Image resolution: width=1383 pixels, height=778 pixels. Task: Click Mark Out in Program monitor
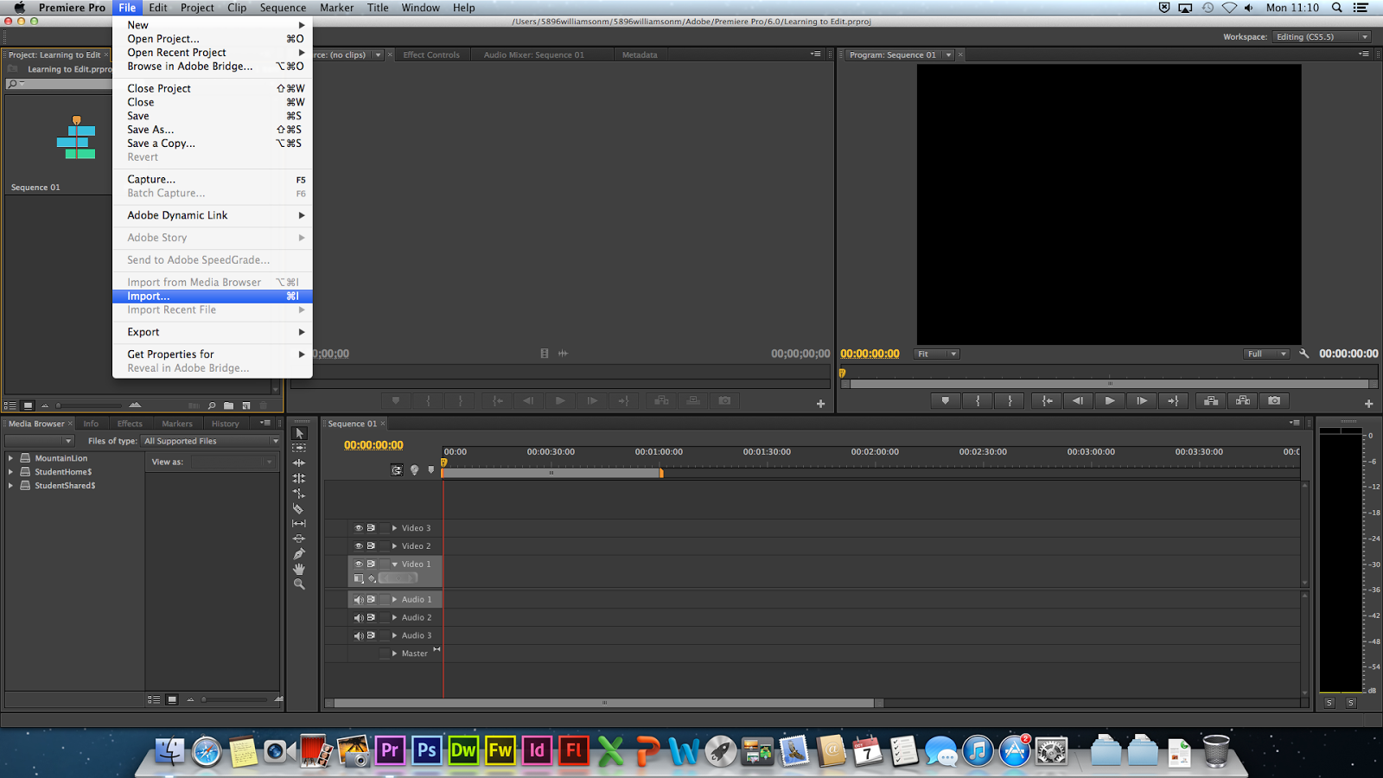[x=1010, y=401]
